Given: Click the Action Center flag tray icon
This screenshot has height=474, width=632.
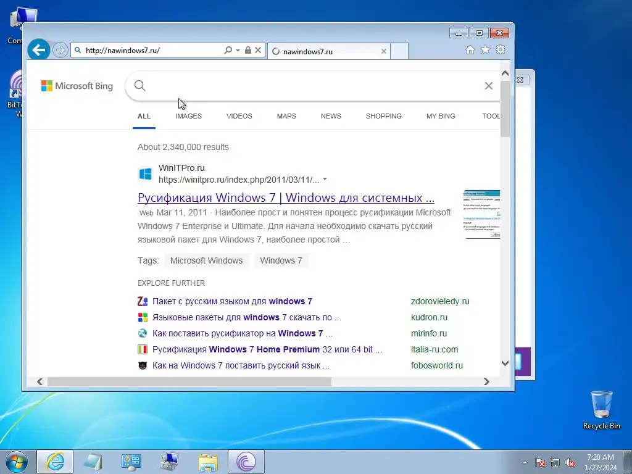Looking at the screenshot, I should [540, 462].
